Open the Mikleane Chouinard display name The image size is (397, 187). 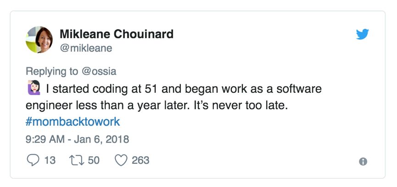point(117,34)
